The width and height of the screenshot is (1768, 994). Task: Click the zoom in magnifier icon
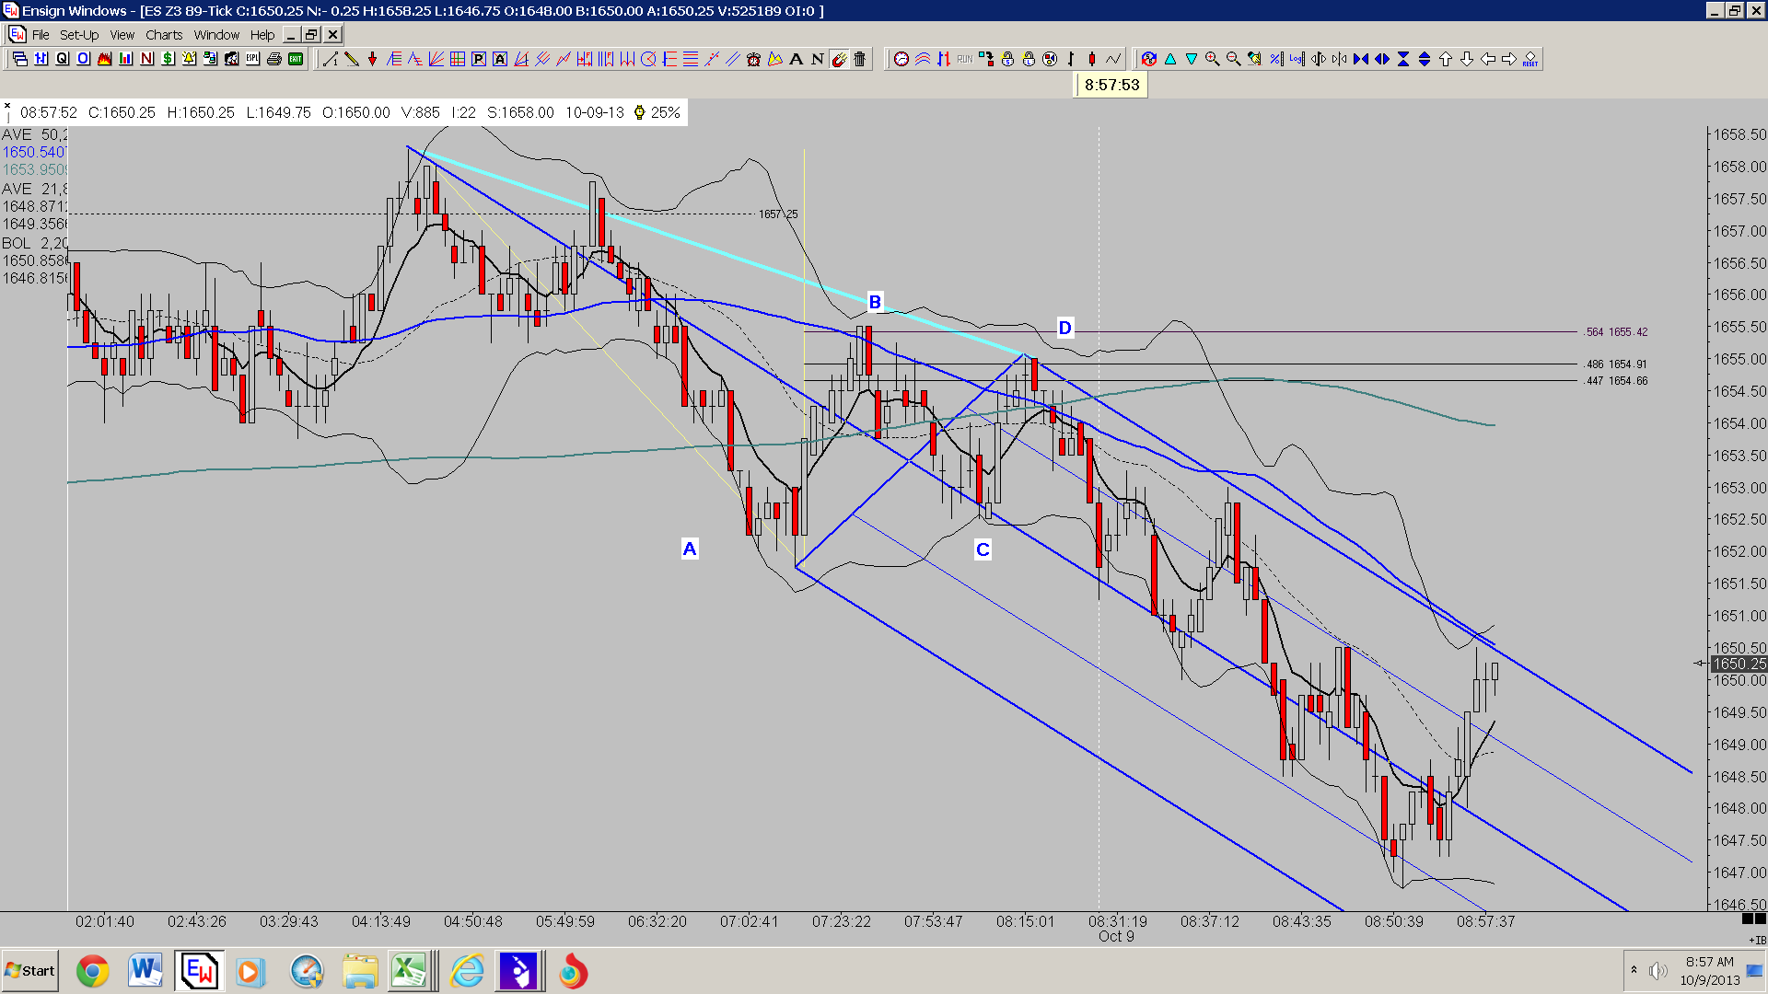pos(1212,59)
